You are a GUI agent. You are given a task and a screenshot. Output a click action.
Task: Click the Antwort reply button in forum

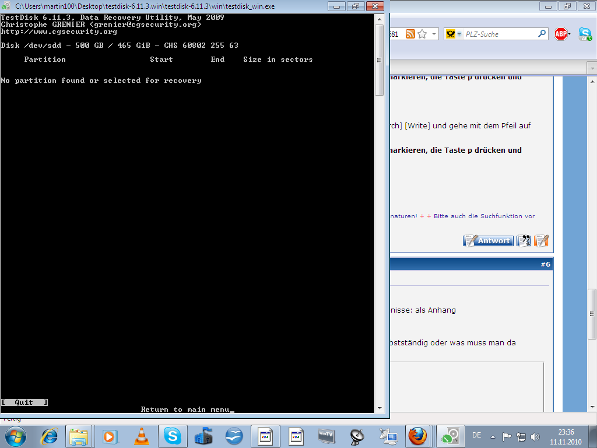coord(488,241)
